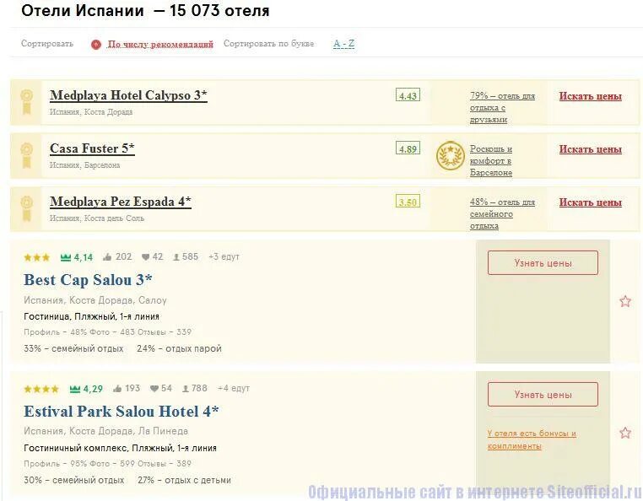The height and width of the screenshot is (501, 643).
Task: Click 30% - семейный отдых text
Action: coord(73,480)
